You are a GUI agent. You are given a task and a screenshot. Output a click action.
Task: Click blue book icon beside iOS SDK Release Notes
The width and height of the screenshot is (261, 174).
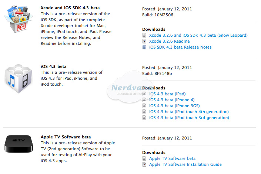coord(144,47)
